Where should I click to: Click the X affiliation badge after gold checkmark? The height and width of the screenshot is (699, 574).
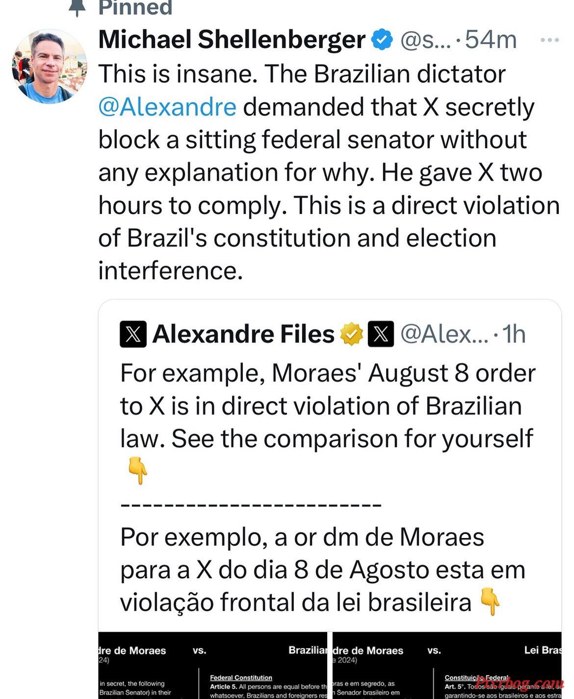(x=381, y=334)
